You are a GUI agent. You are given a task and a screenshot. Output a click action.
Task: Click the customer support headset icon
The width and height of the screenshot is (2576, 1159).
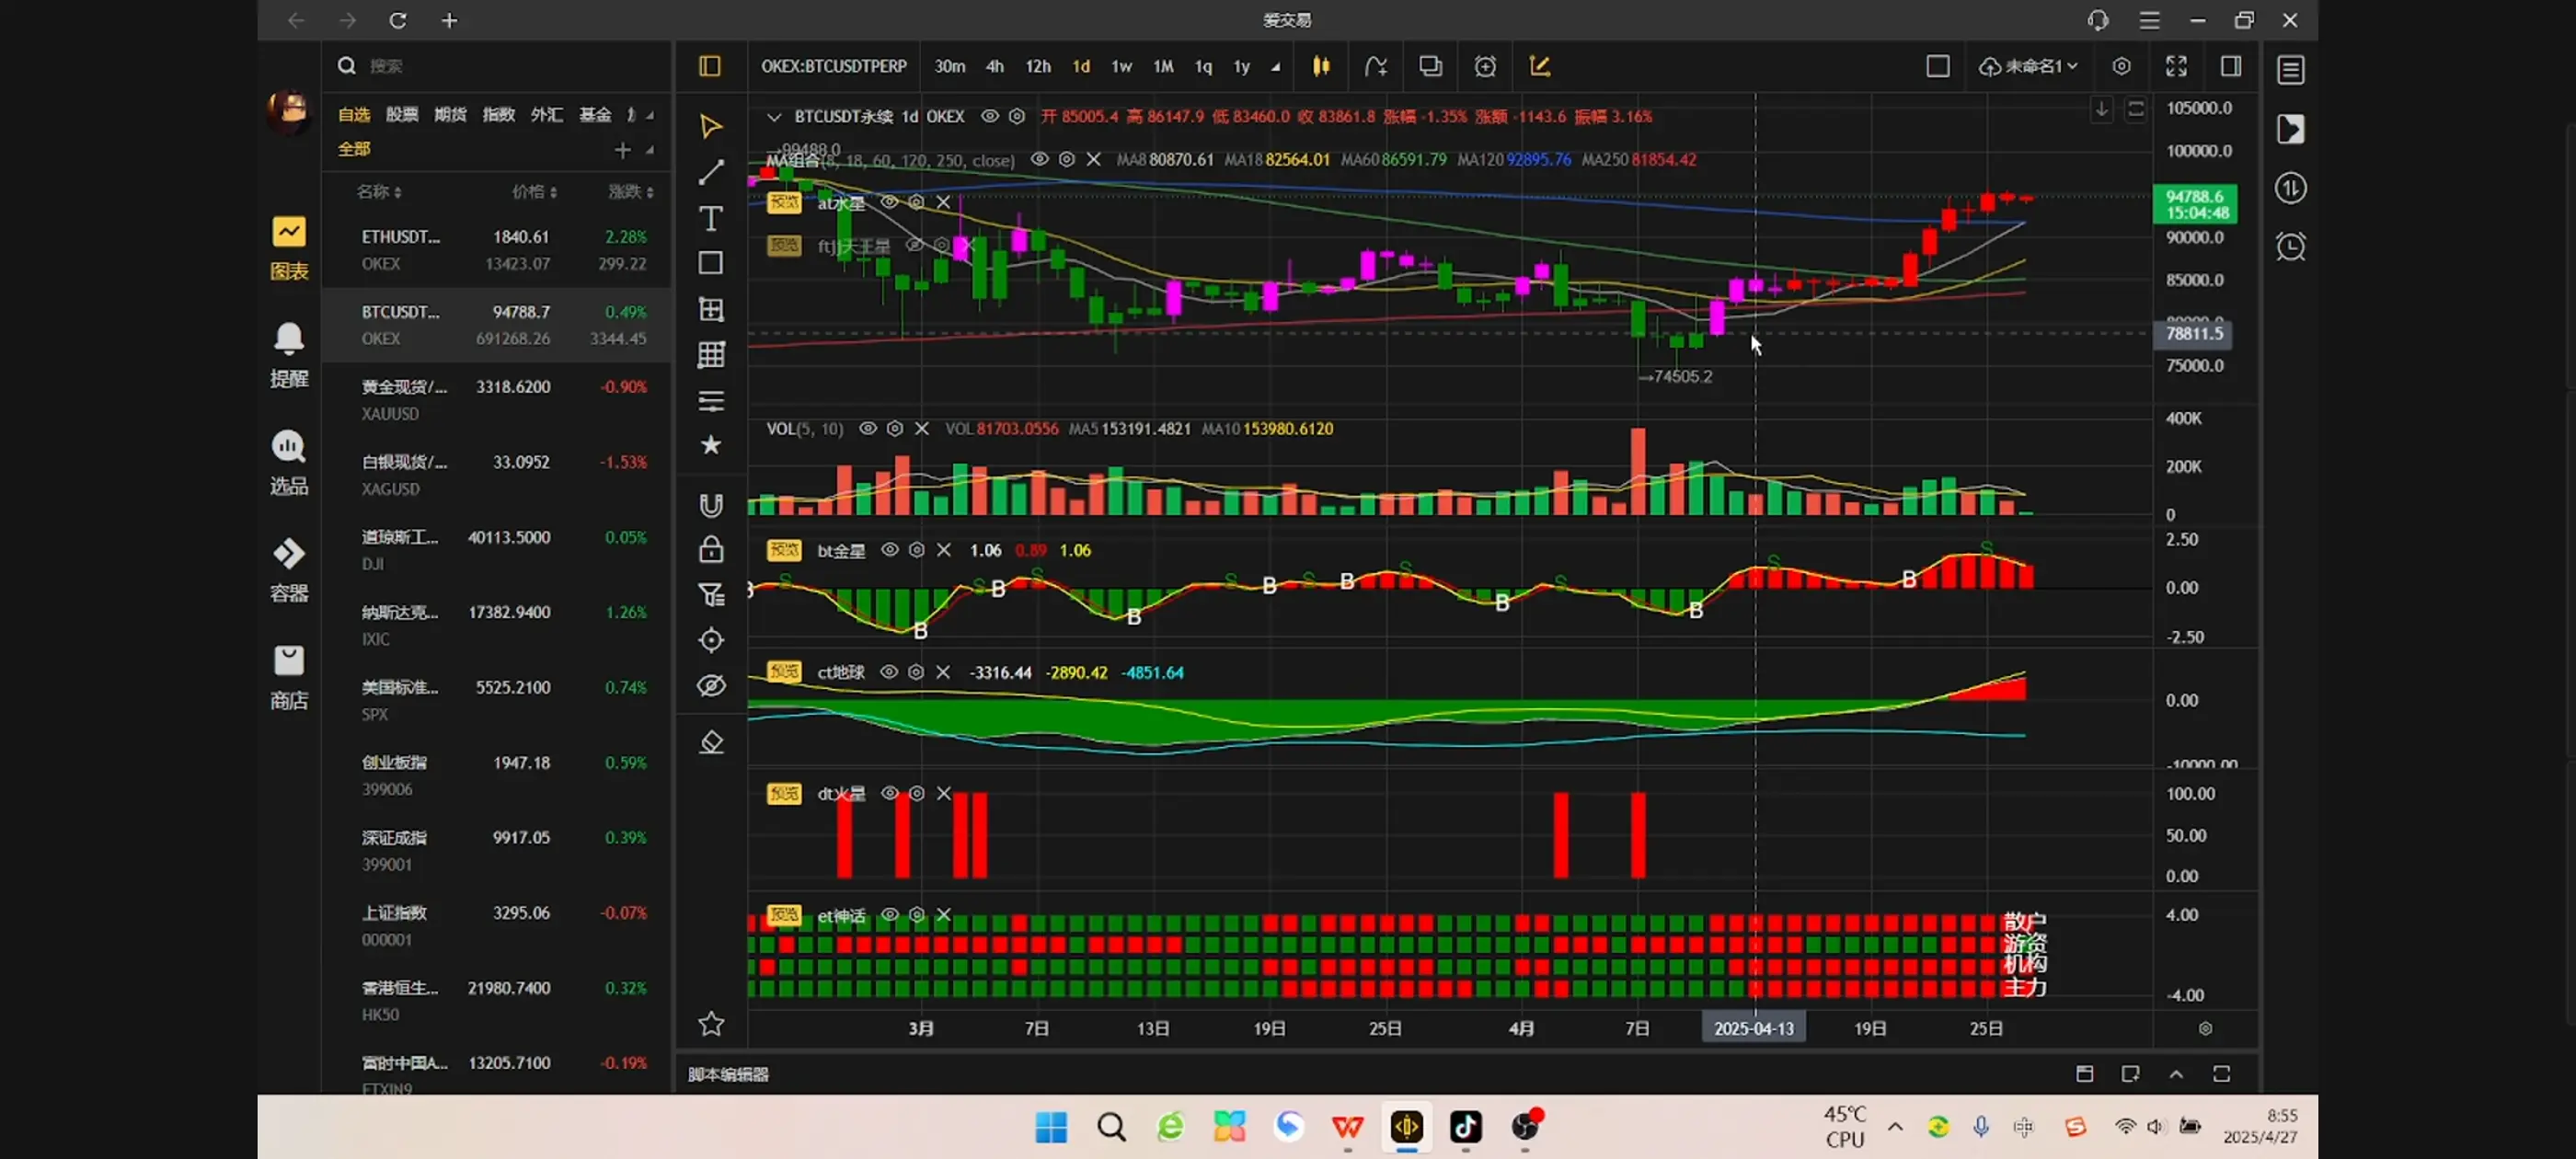[x=2098, y=20]
